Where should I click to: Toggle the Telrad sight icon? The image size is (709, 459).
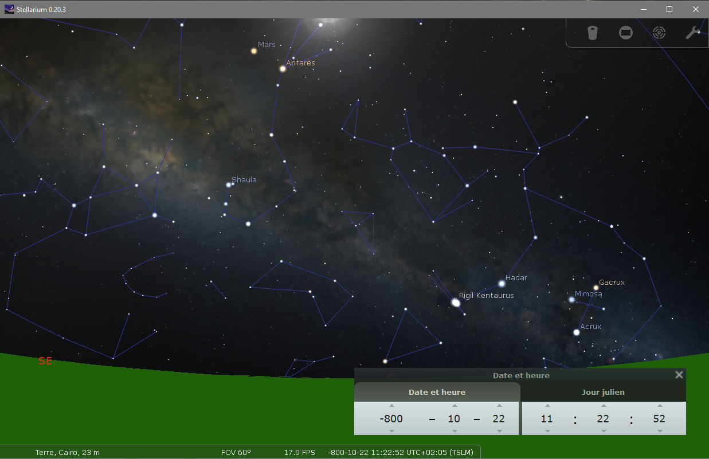659,33
